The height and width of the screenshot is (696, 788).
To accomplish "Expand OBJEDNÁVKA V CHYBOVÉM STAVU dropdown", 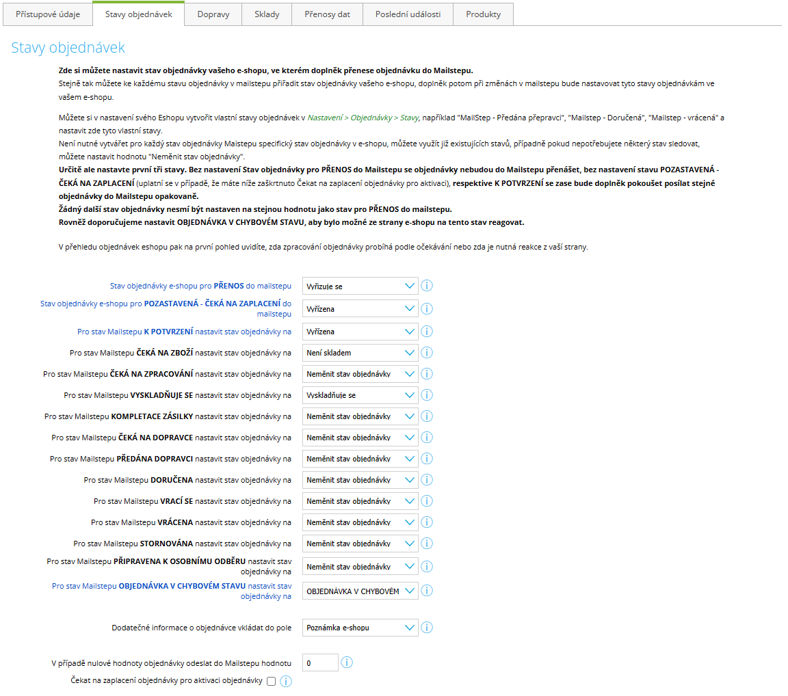I will tap(360, 591).
